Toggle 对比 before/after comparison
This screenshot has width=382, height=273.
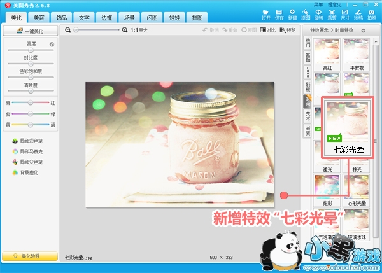[x=268, y=30]
